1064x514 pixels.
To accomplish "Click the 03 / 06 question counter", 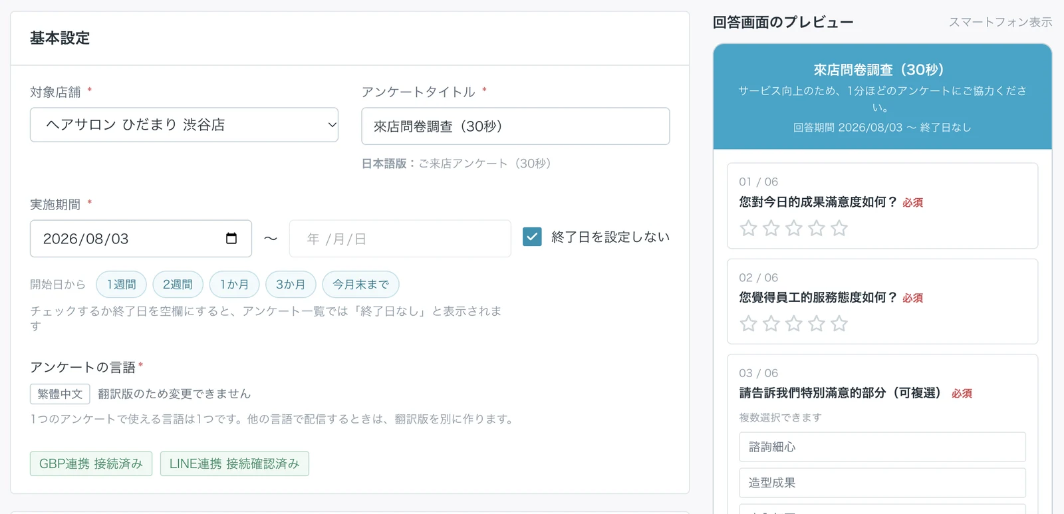I will [759, 373].
